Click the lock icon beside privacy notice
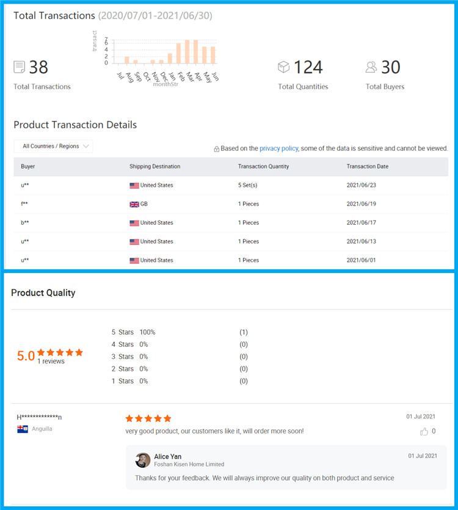Image resolution: width=458 pixels, height=510 pixels. pyautogui.click(x=216, y=148)
